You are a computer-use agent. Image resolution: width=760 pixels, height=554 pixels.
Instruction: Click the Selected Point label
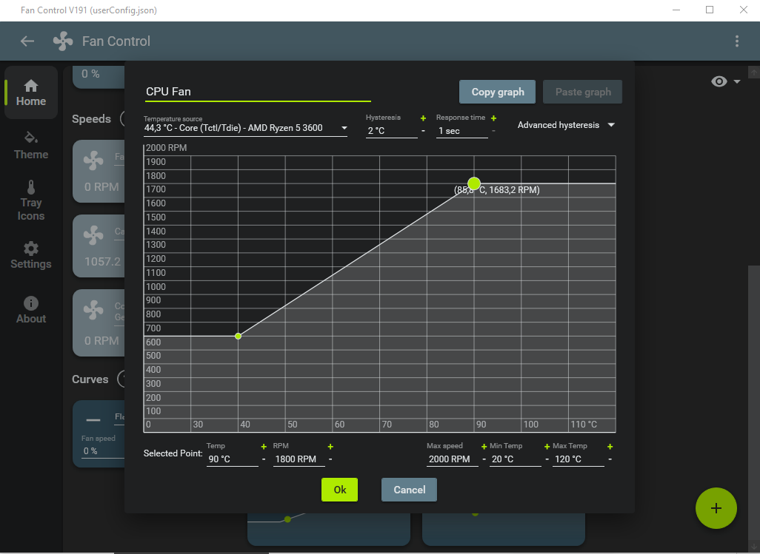(x=173, y=453)
